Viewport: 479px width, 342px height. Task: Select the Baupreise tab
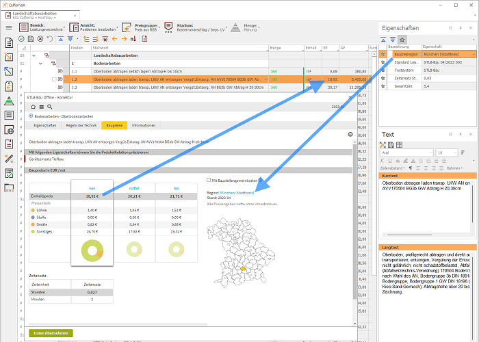coord(114,125)
